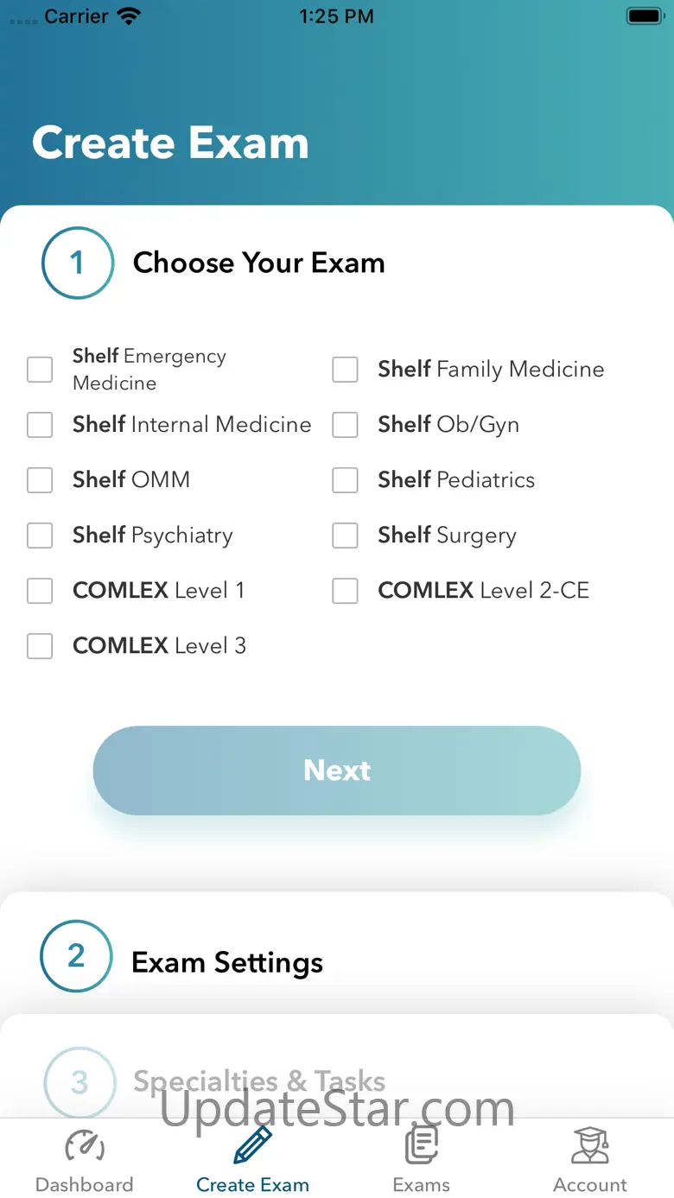Select the COMLEX Level 1 checkbox

point(40,591)
